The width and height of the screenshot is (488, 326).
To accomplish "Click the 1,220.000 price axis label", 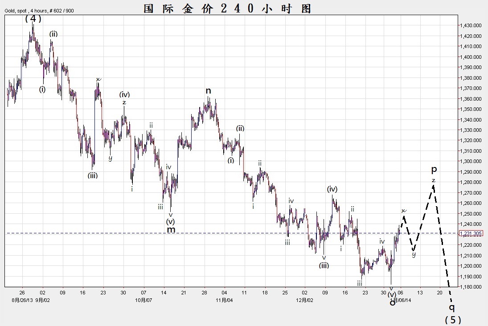I will (x=471, y=245).
